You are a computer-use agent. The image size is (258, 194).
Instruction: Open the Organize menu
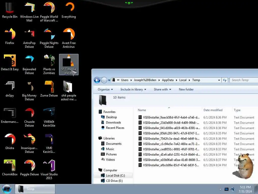[x=105, y=89]
